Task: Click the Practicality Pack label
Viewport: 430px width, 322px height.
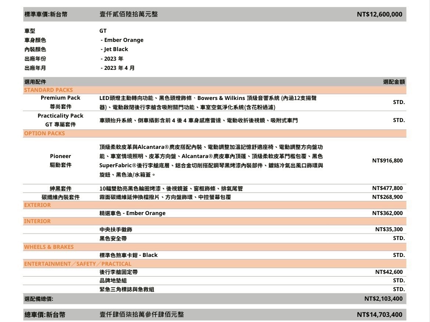Action: click(x=60, y=116)
